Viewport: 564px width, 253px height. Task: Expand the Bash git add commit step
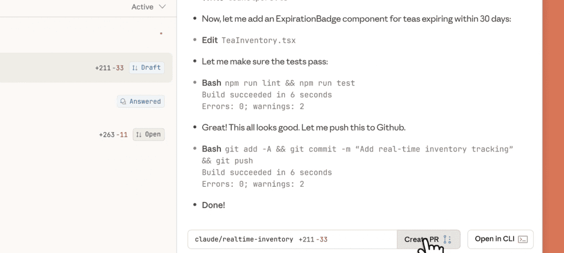[x=358, y=149]
